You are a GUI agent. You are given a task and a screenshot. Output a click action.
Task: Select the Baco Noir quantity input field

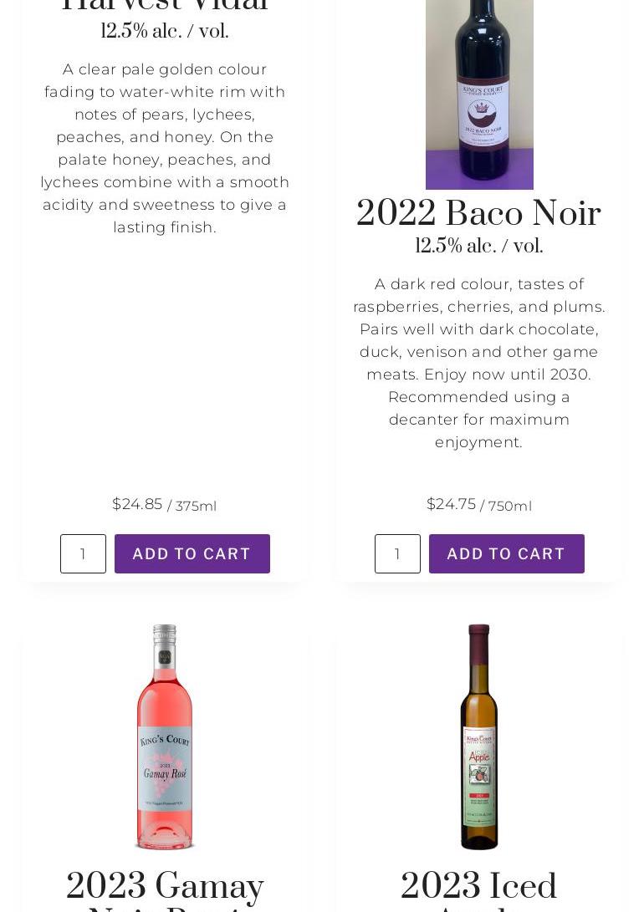tap(397, 553)
